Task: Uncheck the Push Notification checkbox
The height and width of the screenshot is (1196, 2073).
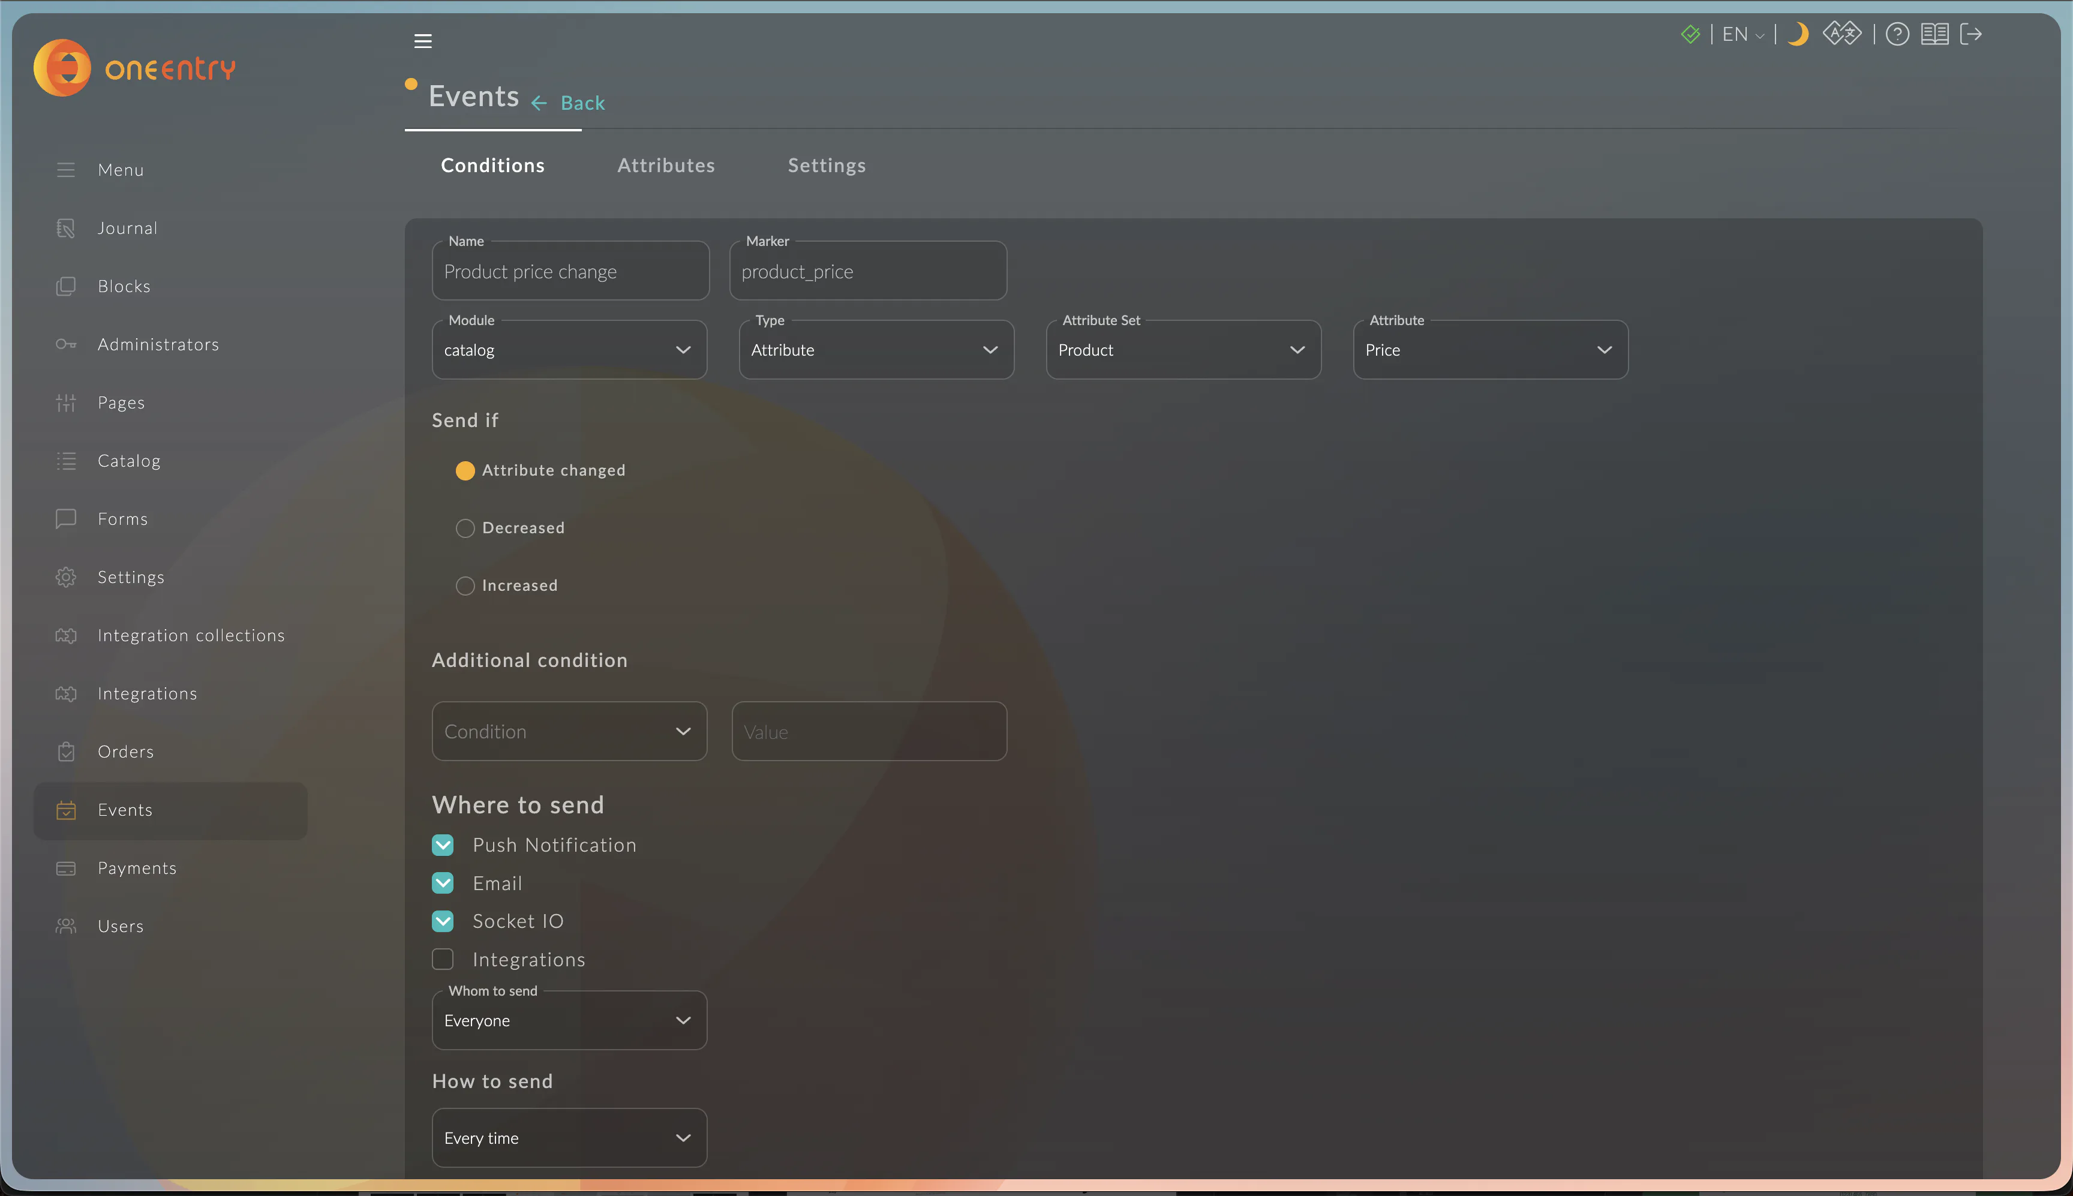Action: (x=443, y=845)
